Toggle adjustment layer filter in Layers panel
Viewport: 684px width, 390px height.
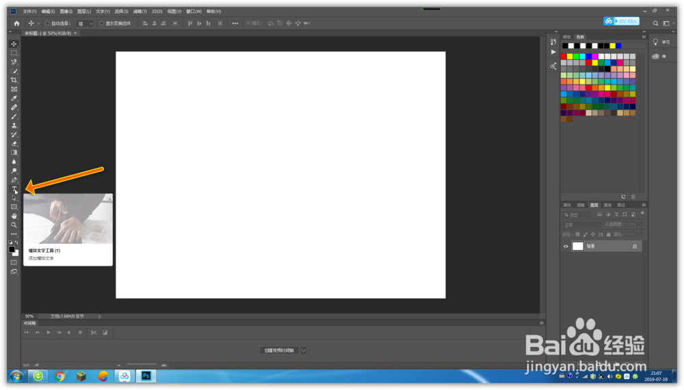pyautogui.click(x=608, y=215)
